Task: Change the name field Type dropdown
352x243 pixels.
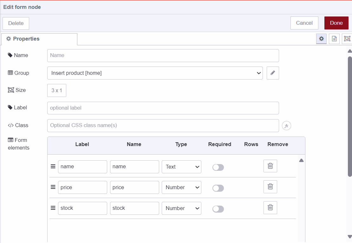Action: pos(181,167)
